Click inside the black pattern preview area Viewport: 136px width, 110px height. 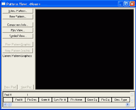[x=85, y=50]
